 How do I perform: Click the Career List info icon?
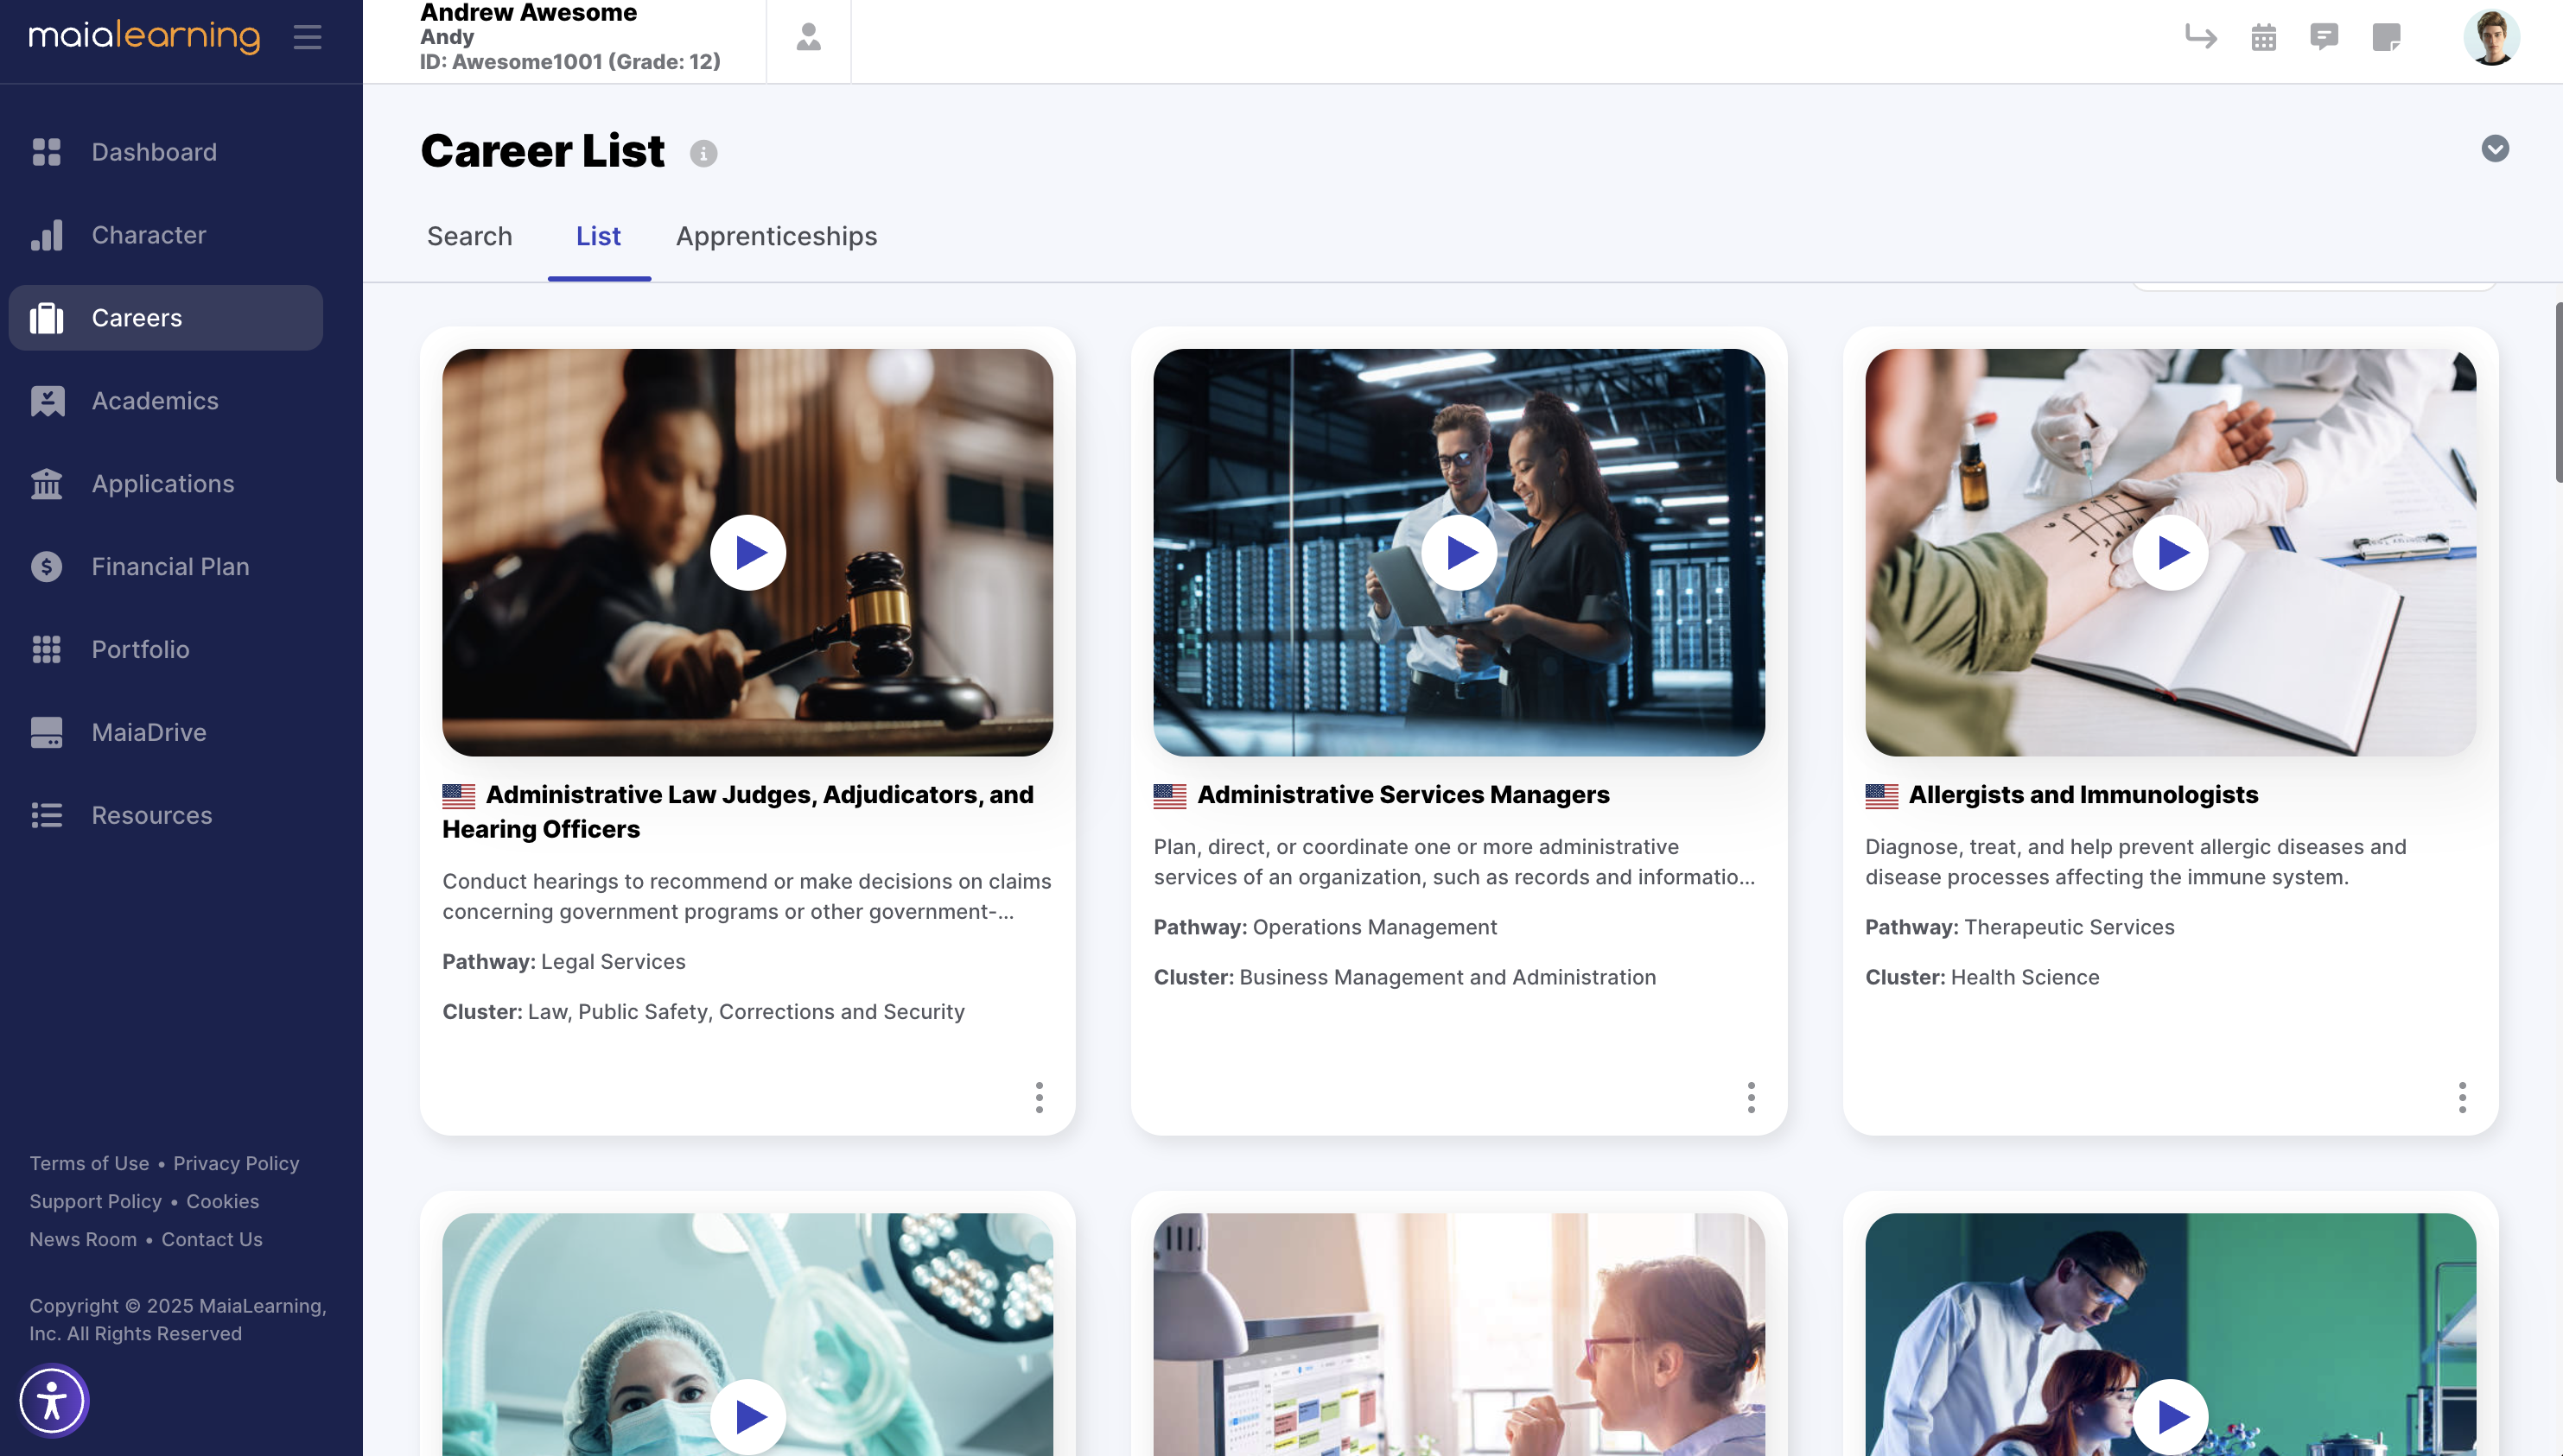click(703, 154)
